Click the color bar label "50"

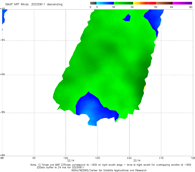point(156,7)
